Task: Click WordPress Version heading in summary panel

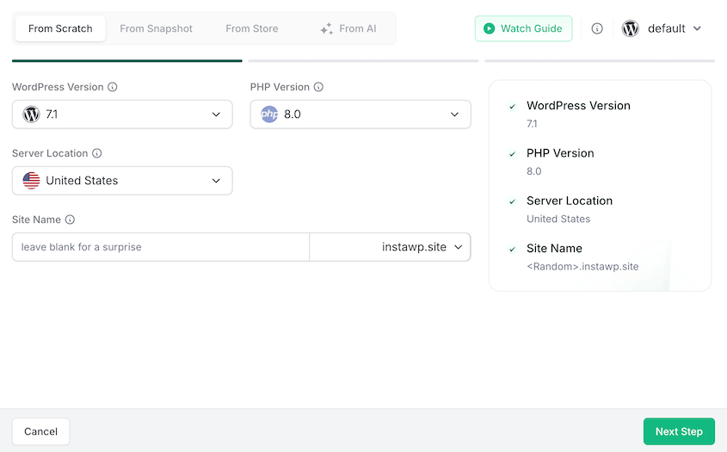Action: tap(578, 106)
